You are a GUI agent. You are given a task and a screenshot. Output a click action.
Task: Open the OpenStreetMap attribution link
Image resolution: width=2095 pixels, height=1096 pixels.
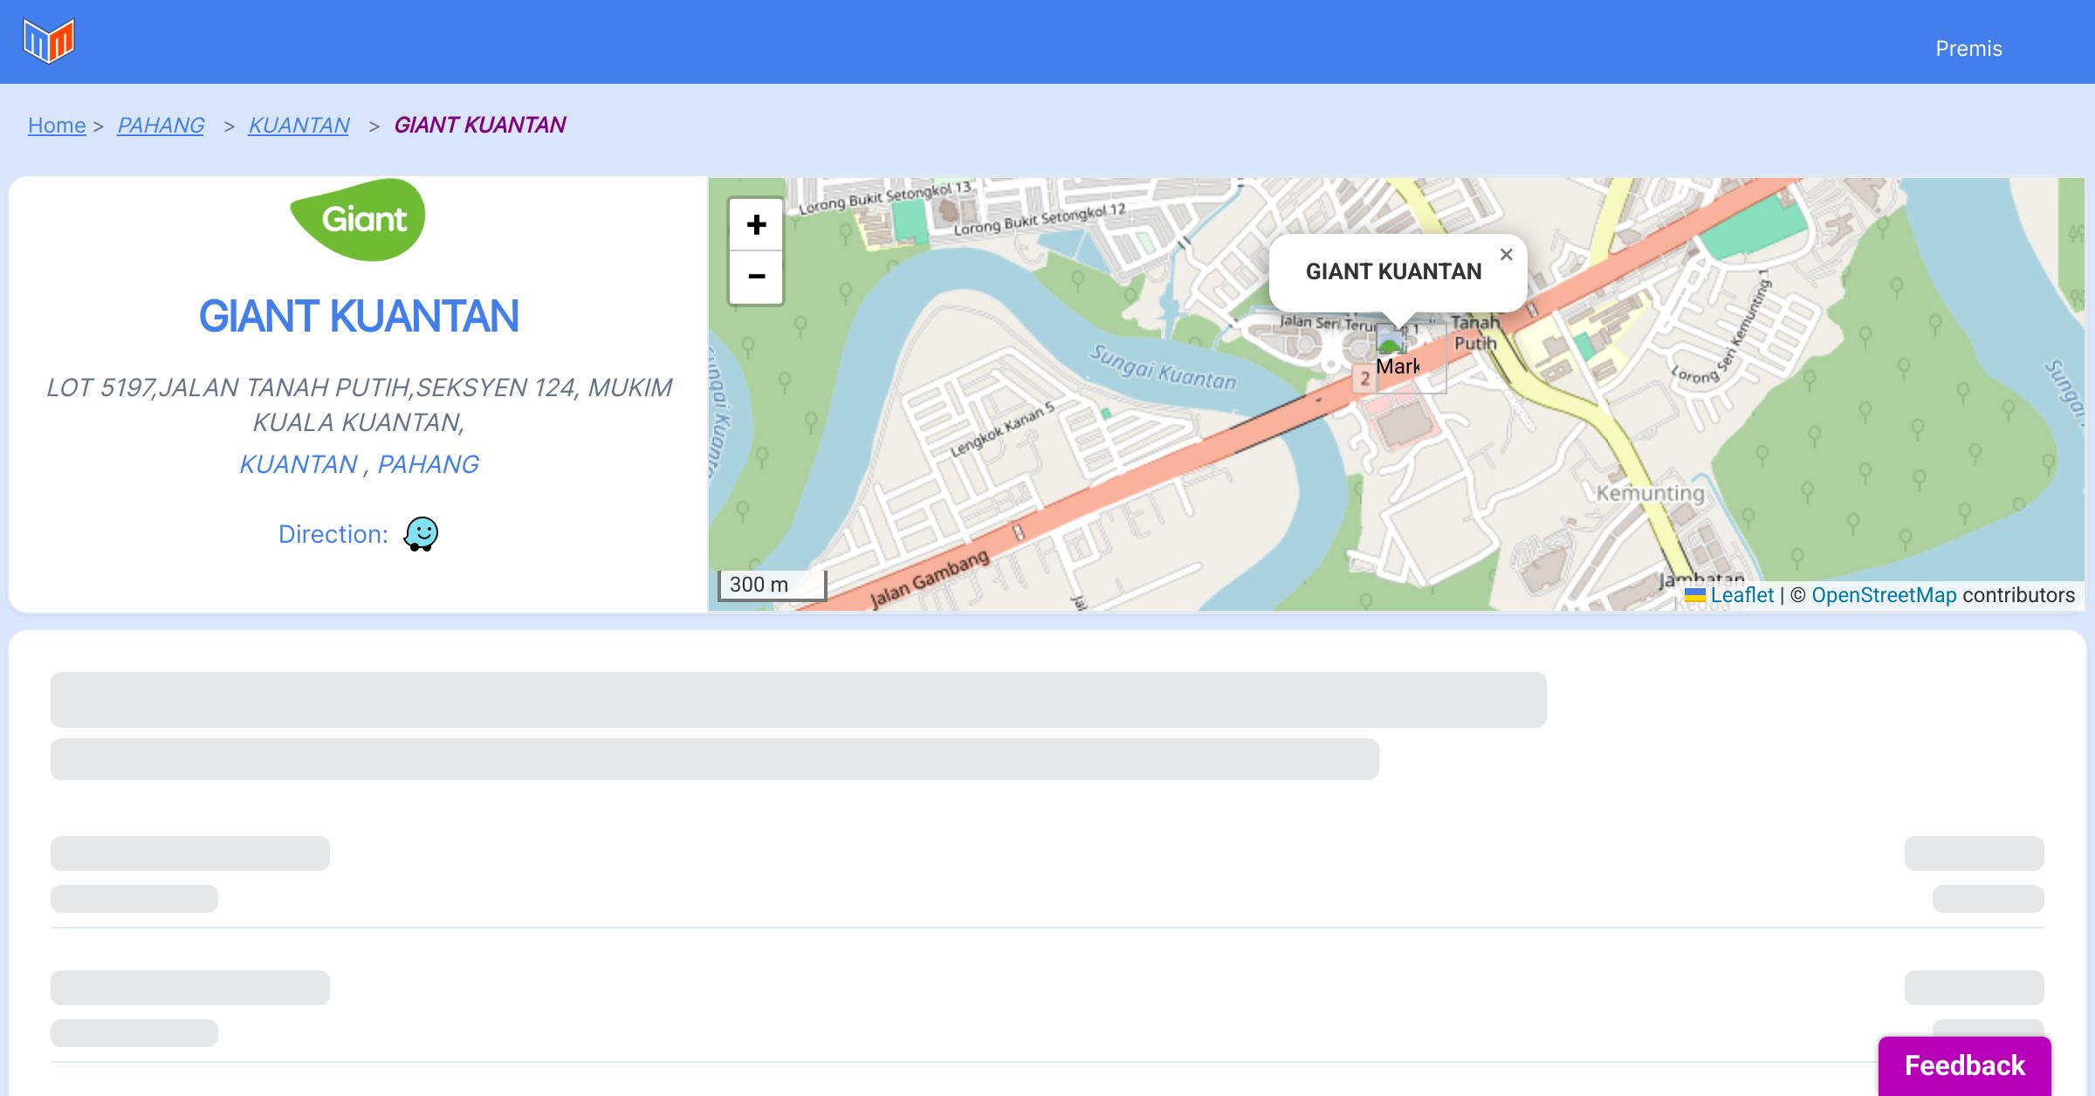tap(1884, 595)
